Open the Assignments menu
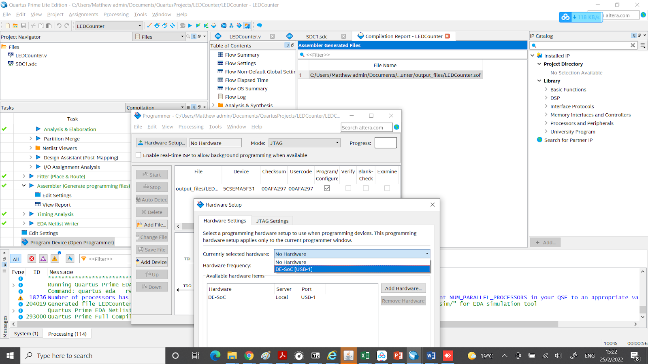The image size is (648, 364). 83,14
